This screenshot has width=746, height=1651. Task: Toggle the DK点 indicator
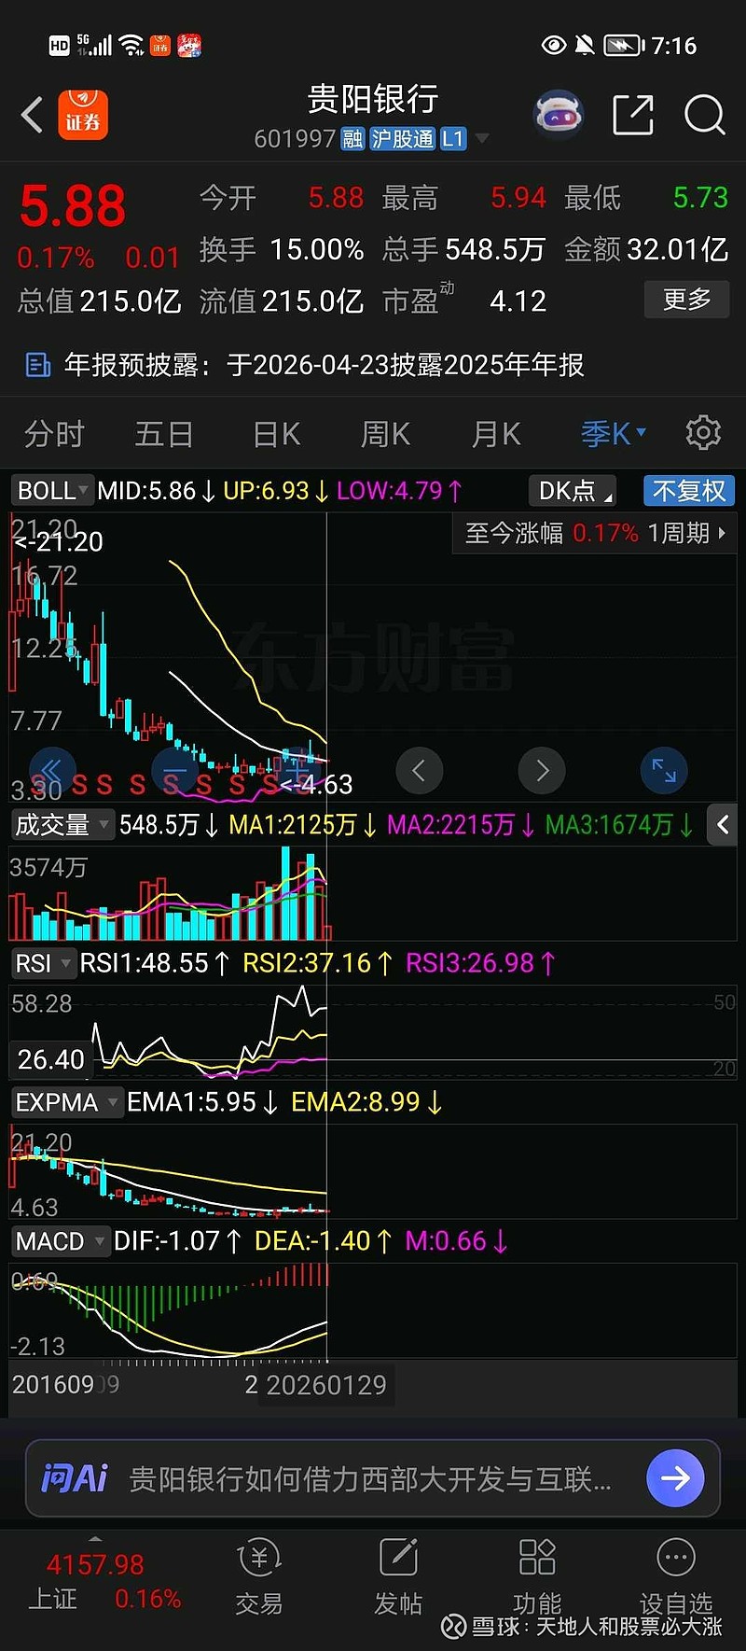(x=574, y=491)
